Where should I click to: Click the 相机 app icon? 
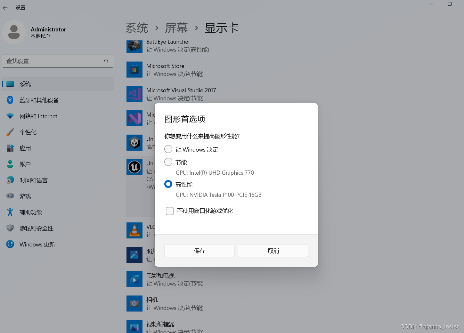[134, 304]
